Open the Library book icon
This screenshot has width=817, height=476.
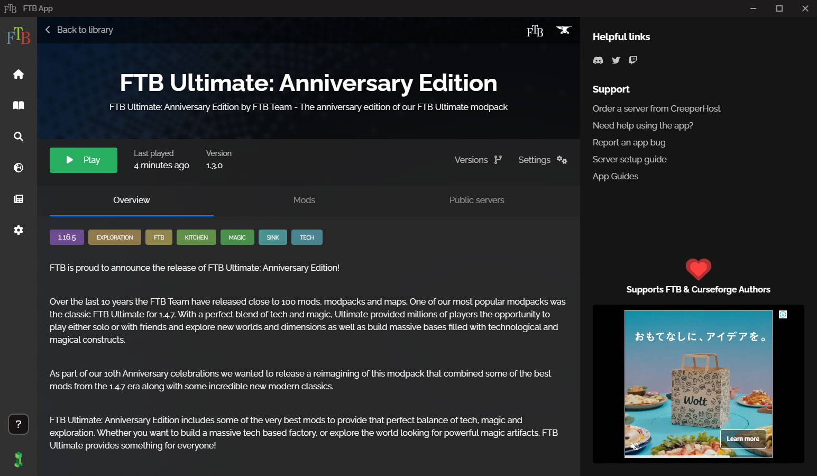coord(19,105)
